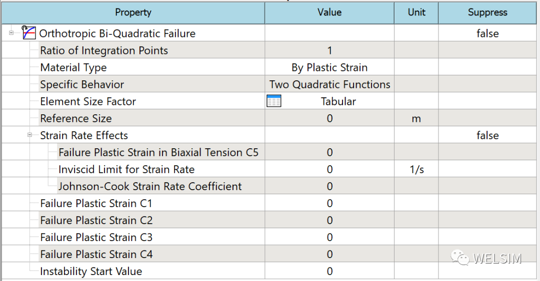The image size is (540, 281).
Task: Select the Inviscid Limit unit 1/s cell
Action: pyautogui.click(x=416, y=169)
